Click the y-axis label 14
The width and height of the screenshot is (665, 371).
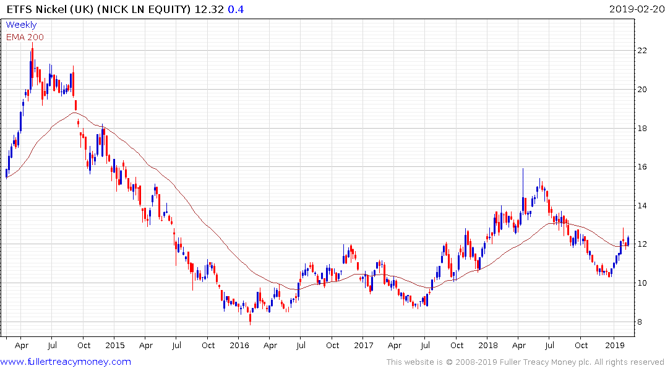[642, 206]
